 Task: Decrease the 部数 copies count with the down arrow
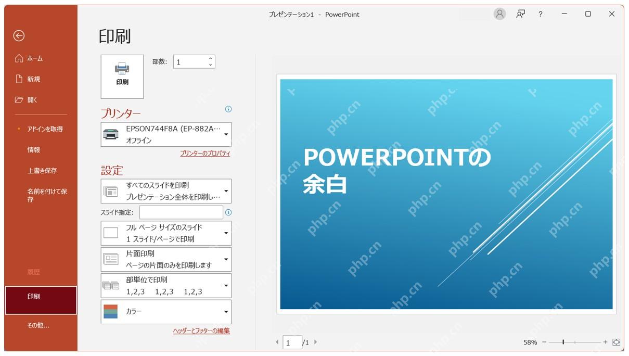(x=210, y=65)
